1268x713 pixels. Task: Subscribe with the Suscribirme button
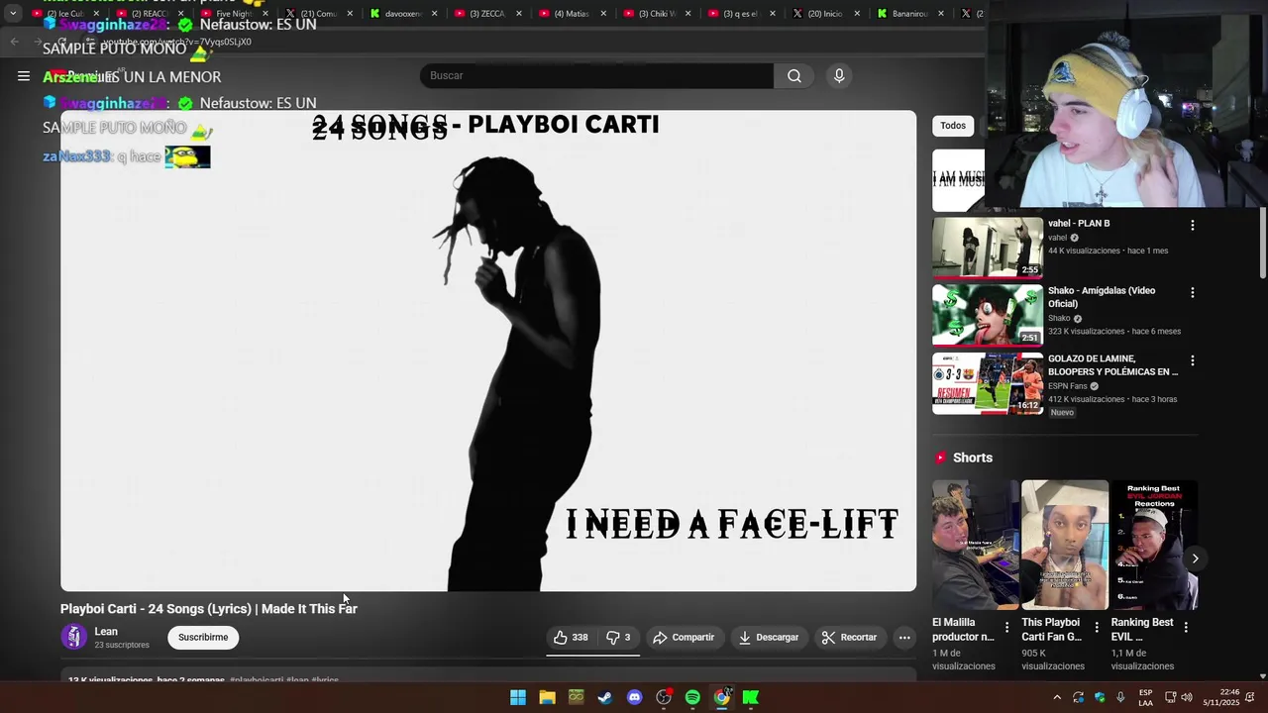203,638
